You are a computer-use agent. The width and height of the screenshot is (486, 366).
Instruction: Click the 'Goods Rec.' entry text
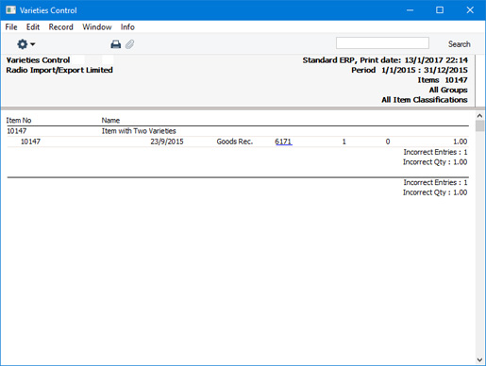coord(235,141)
